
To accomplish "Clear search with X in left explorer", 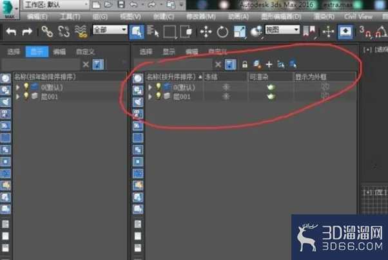I will tap(86, 64).
